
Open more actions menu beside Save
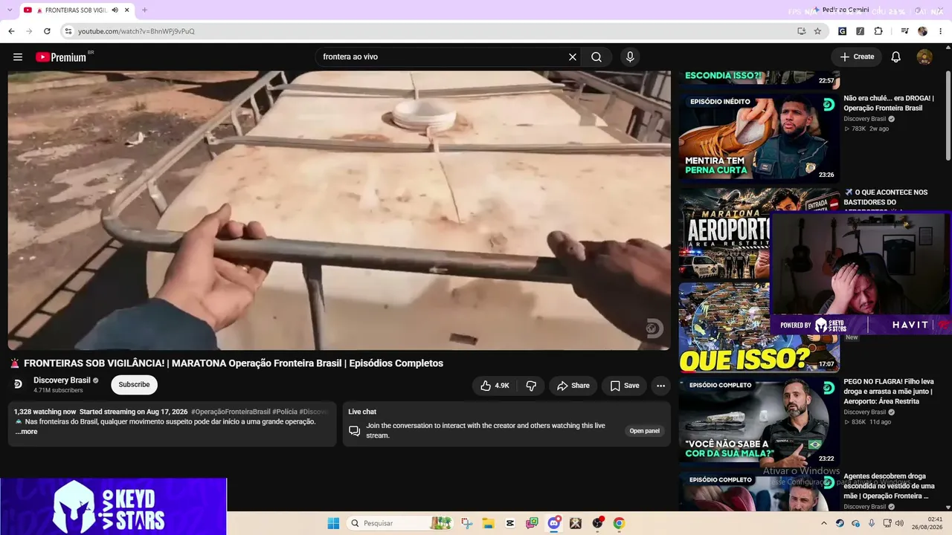pyautogui.click(x=660, y=386)
